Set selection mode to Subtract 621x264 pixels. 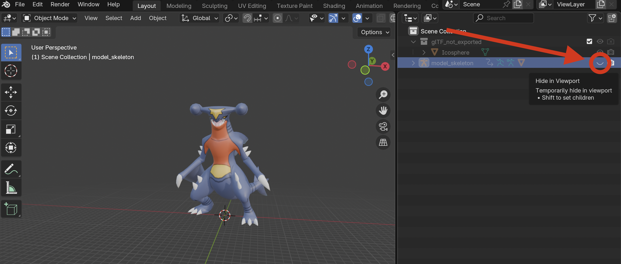coord(26,32)
